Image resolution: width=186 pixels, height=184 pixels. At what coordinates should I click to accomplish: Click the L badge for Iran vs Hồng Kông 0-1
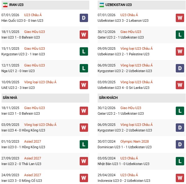click(84, 144)
